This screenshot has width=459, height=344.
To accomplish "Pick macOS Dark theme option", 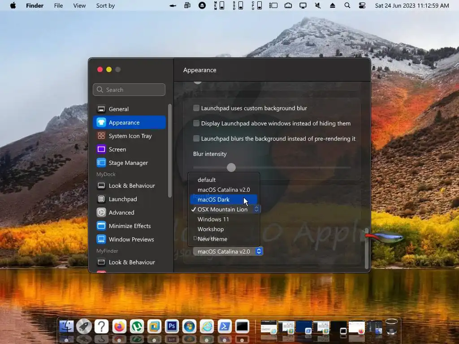I will (224, 199).
